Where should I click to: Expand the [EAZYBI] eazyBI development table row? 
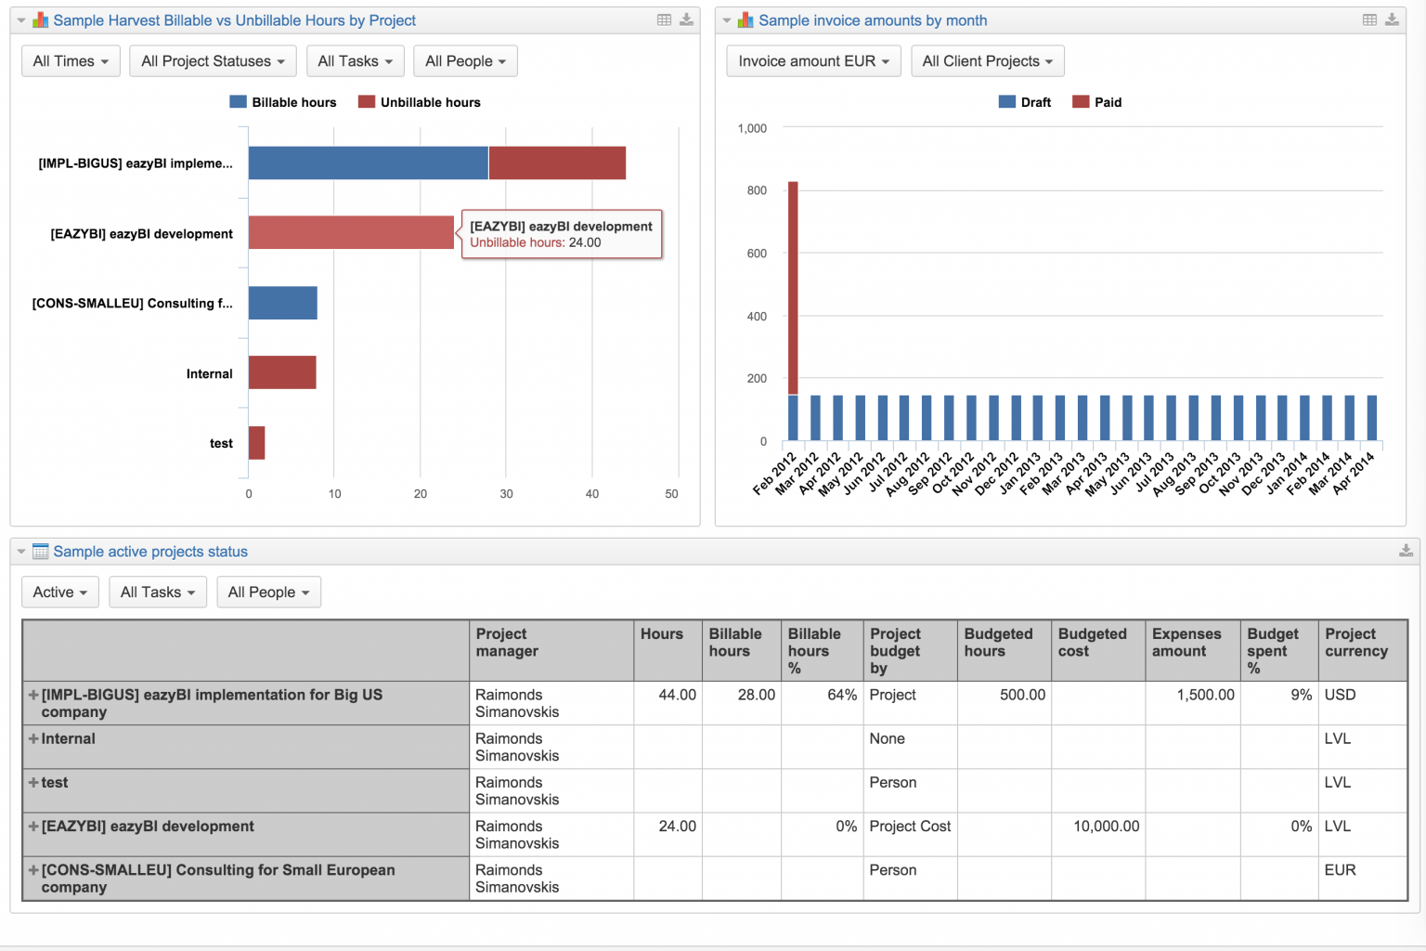point(32,826)
